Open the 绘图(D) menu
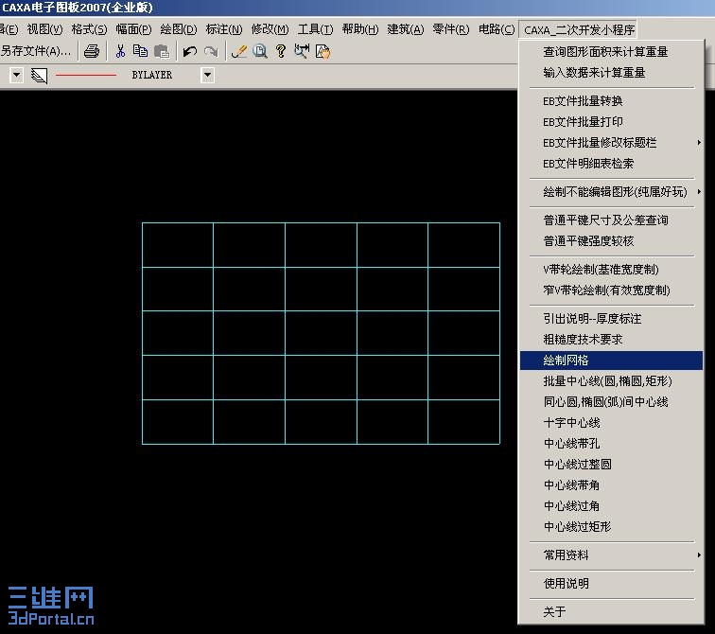 click(179, 29)
